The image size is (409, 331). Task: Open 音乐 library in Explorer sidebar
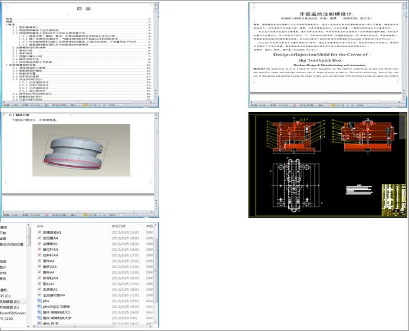click(x=3, y=279)
